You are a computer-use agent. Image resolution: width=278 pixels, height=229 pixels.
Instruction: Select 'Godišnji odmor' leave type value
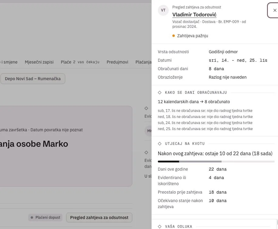coord(223,52)
